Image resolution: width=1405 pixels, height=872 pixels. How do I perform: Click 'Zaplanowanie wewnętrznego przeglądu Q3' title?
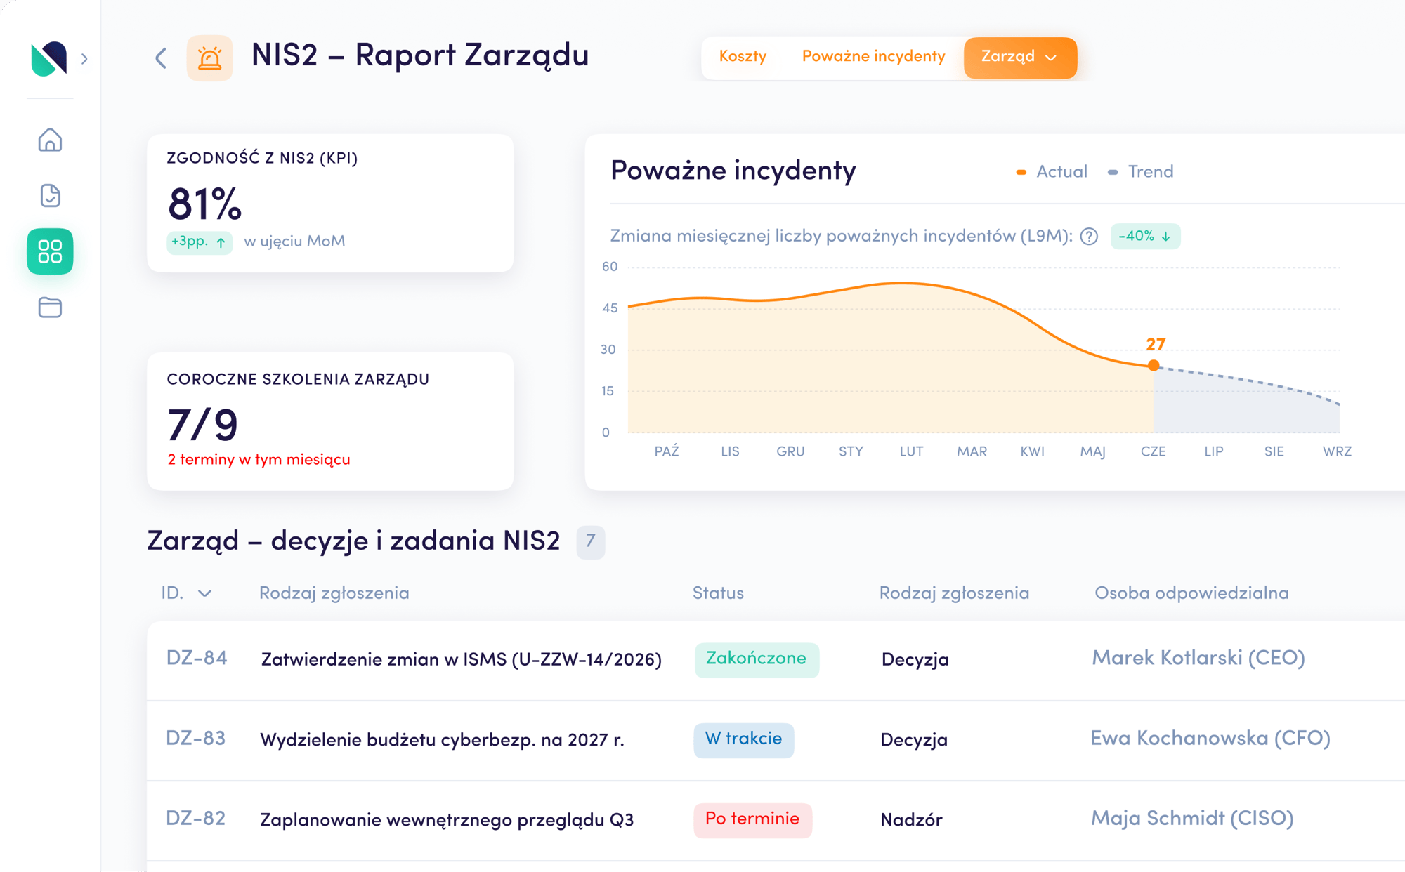(x=447, y=820)
